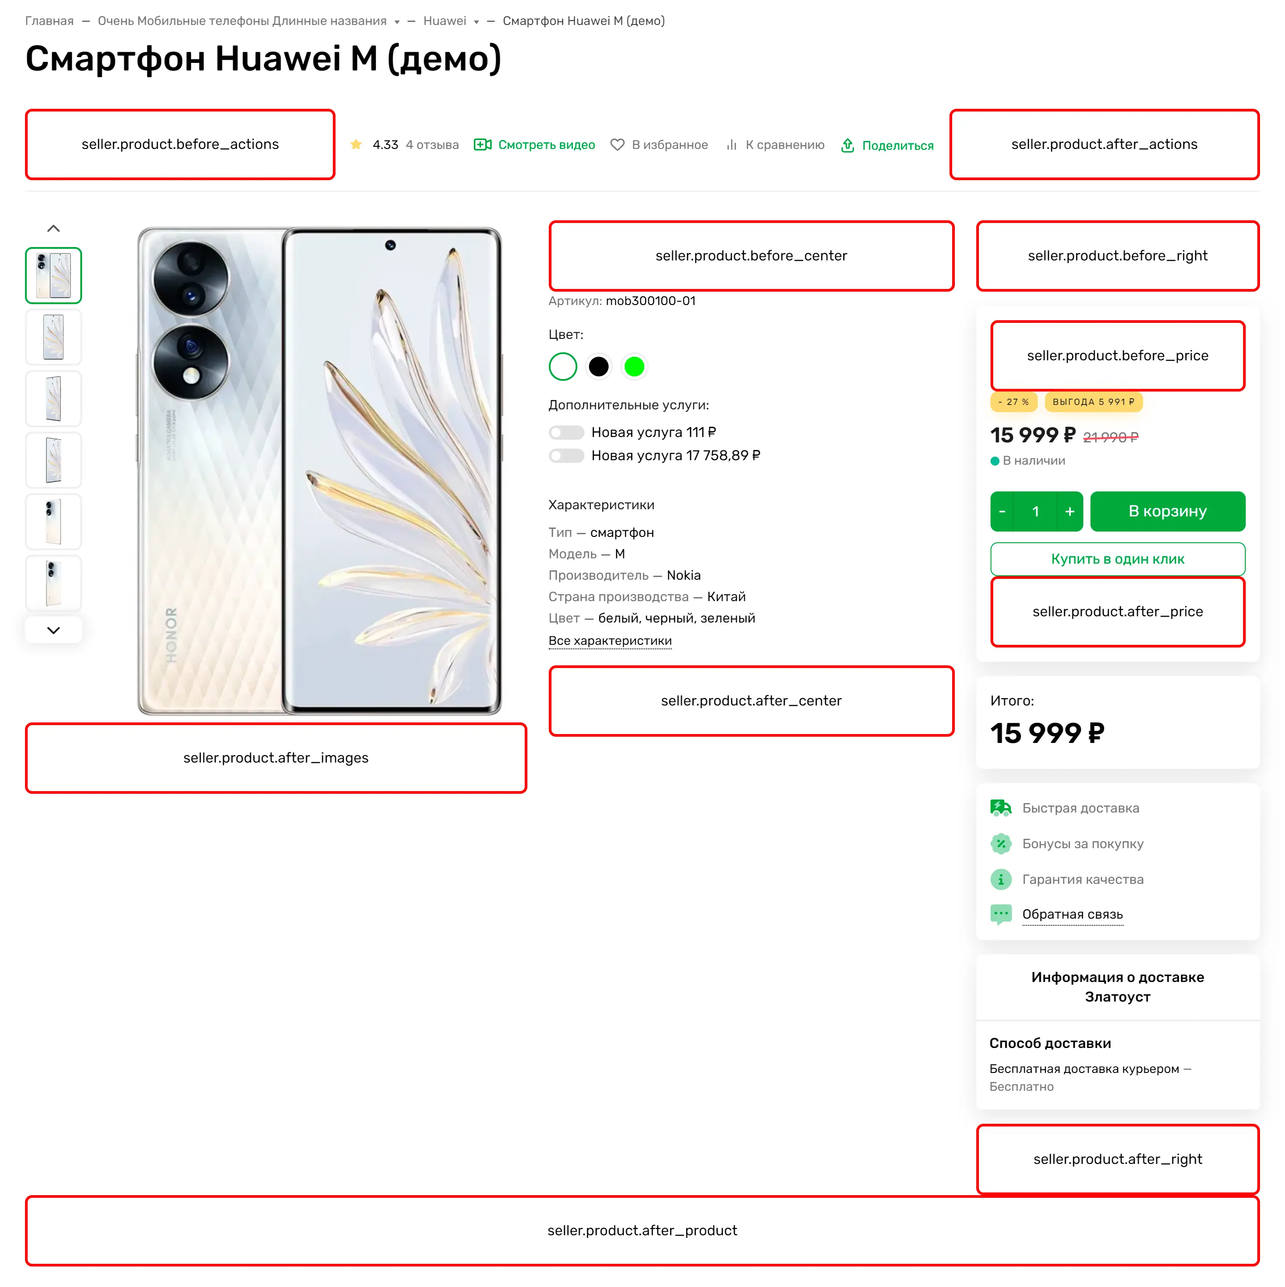
Task: Choose the bright green color swatch
Action: [634, 367]
